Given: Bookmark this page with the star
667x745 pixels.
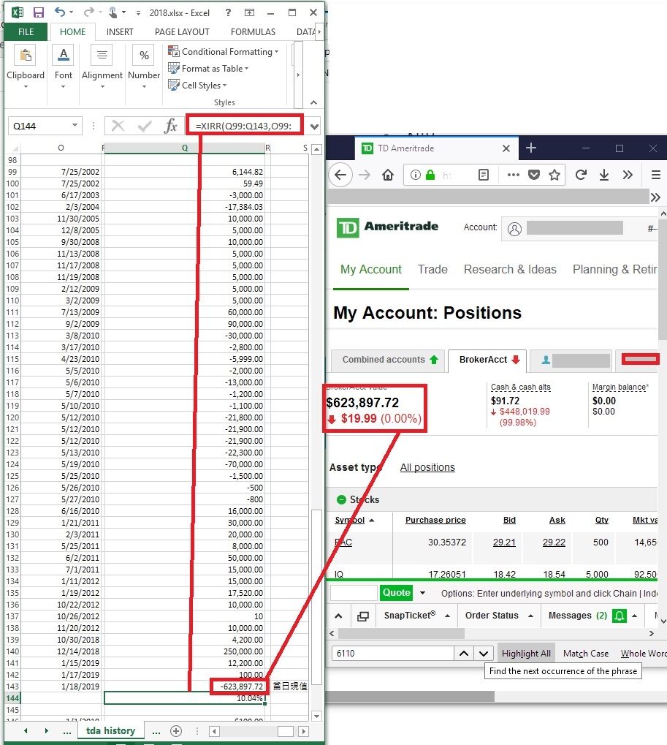Looking at the screenshot, I should coord(554,175).
